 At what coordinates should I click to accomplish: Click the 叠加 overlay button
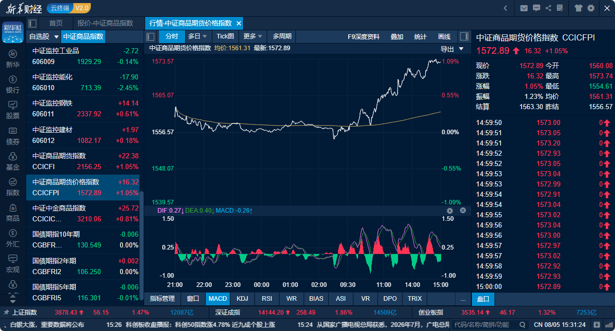[x=396, y=37]
